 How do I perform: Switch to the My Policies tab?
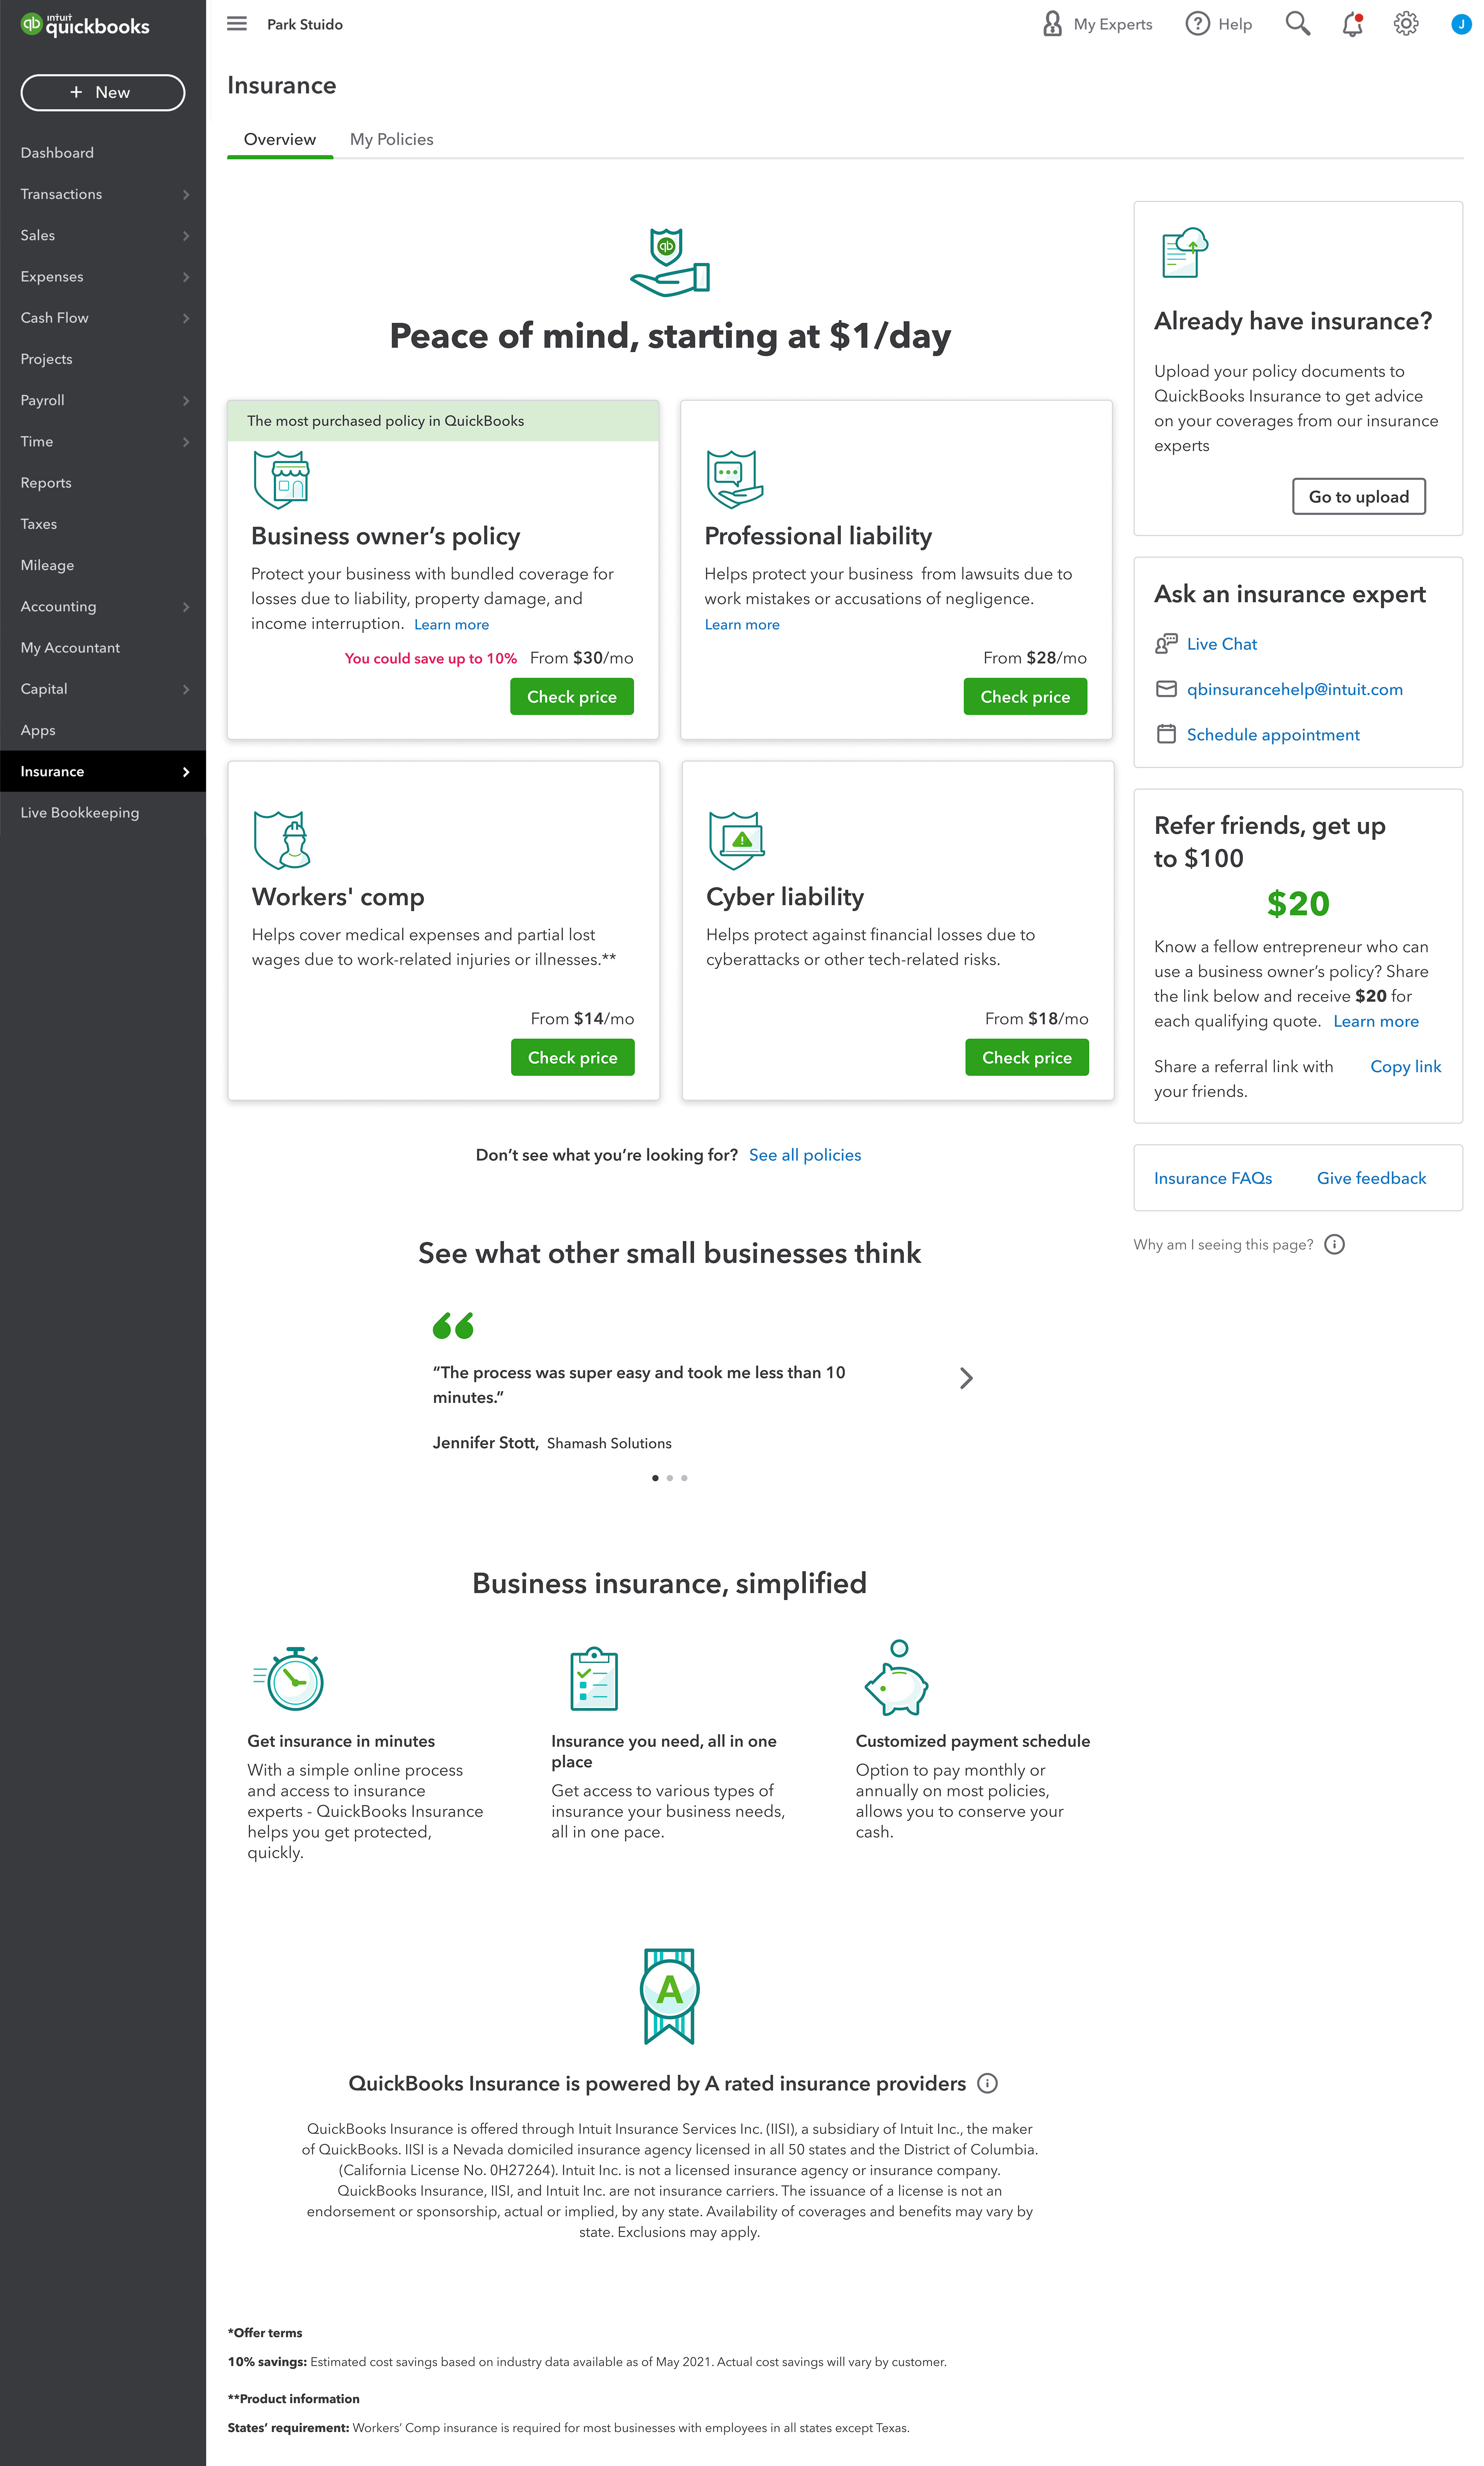click(391, 139)
